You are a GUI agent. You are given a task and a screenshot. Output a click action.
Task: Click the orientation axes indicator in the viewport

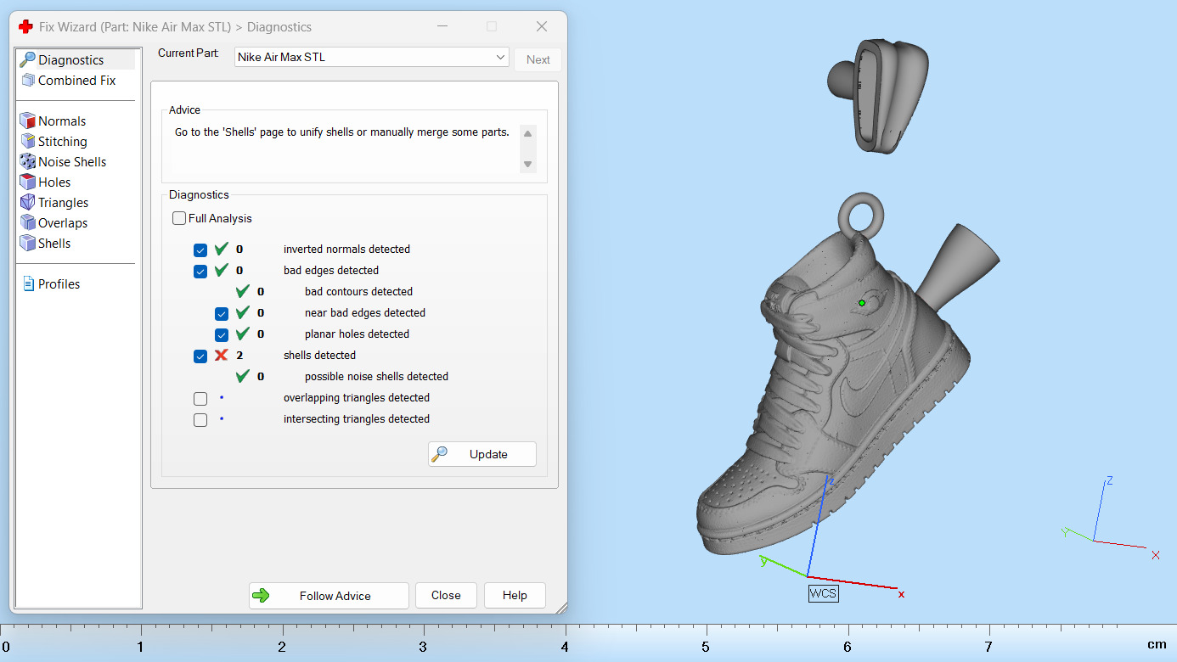click(1110, 519)
